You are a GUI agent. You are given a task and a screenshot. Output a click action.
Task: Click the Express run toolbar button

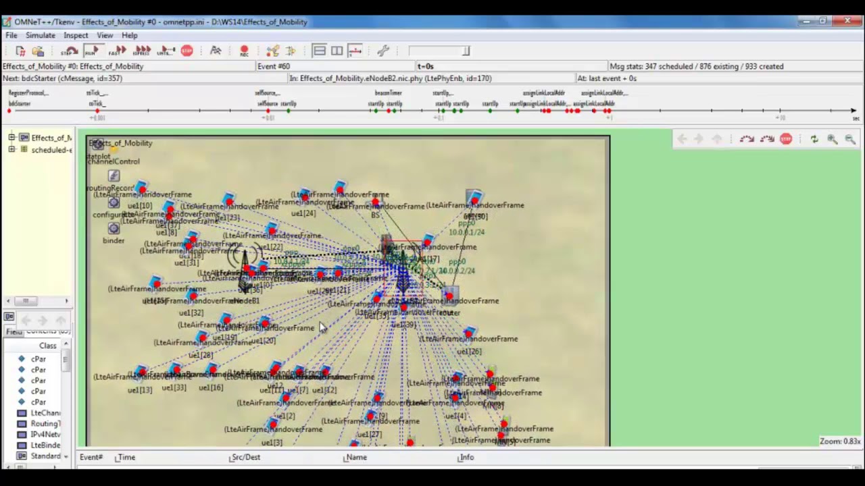142,51
